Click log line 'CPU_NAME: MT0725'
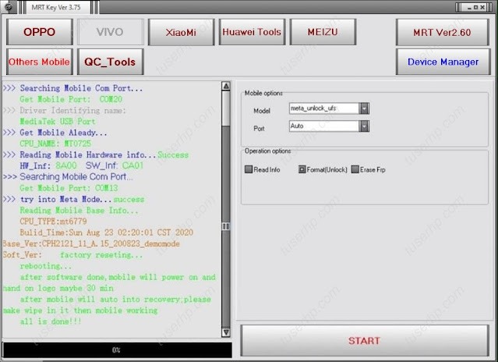Screen dimensions: 498x362 pyautogui.click(x=55, y=144)
